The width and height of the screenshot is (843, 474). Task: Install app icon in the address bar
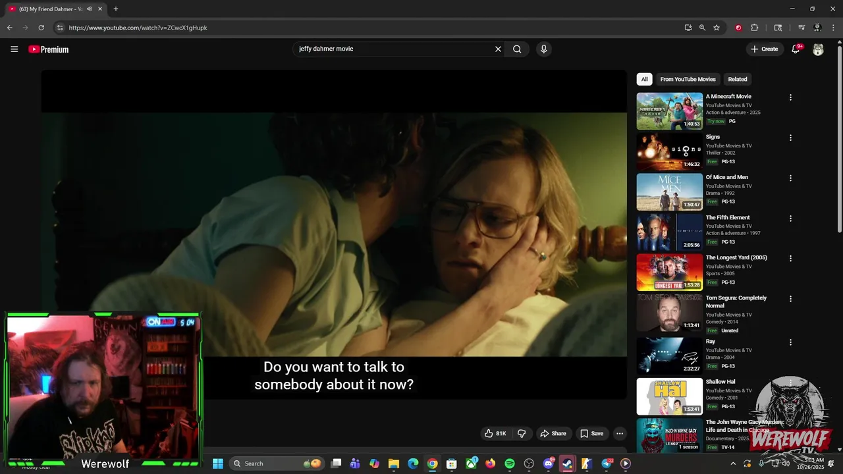coord(688,28)
